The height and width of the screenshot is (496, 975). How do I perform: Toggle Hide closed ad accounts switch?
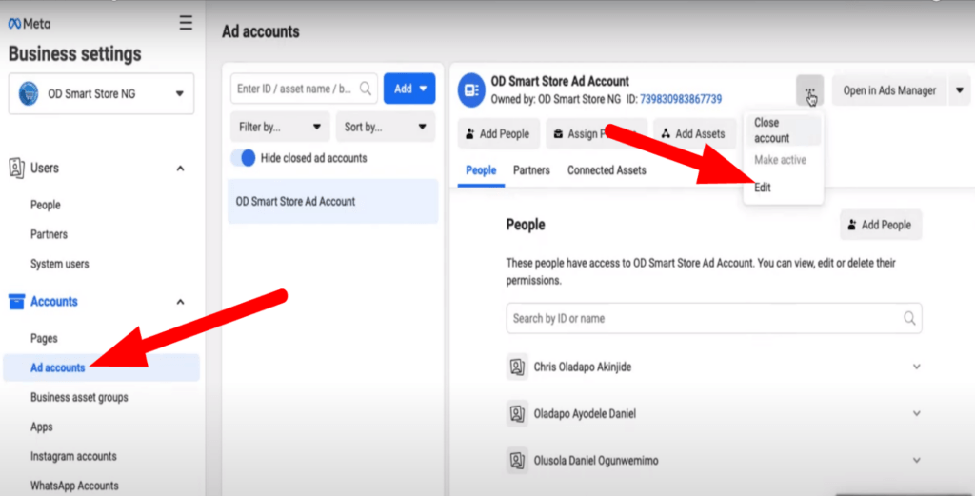[x=243, y=158]
